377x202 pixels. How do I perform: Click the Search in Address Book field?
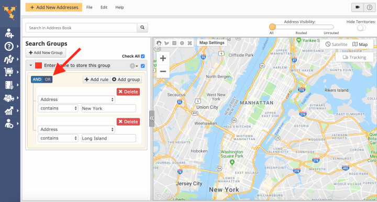[x=81, y=28]
